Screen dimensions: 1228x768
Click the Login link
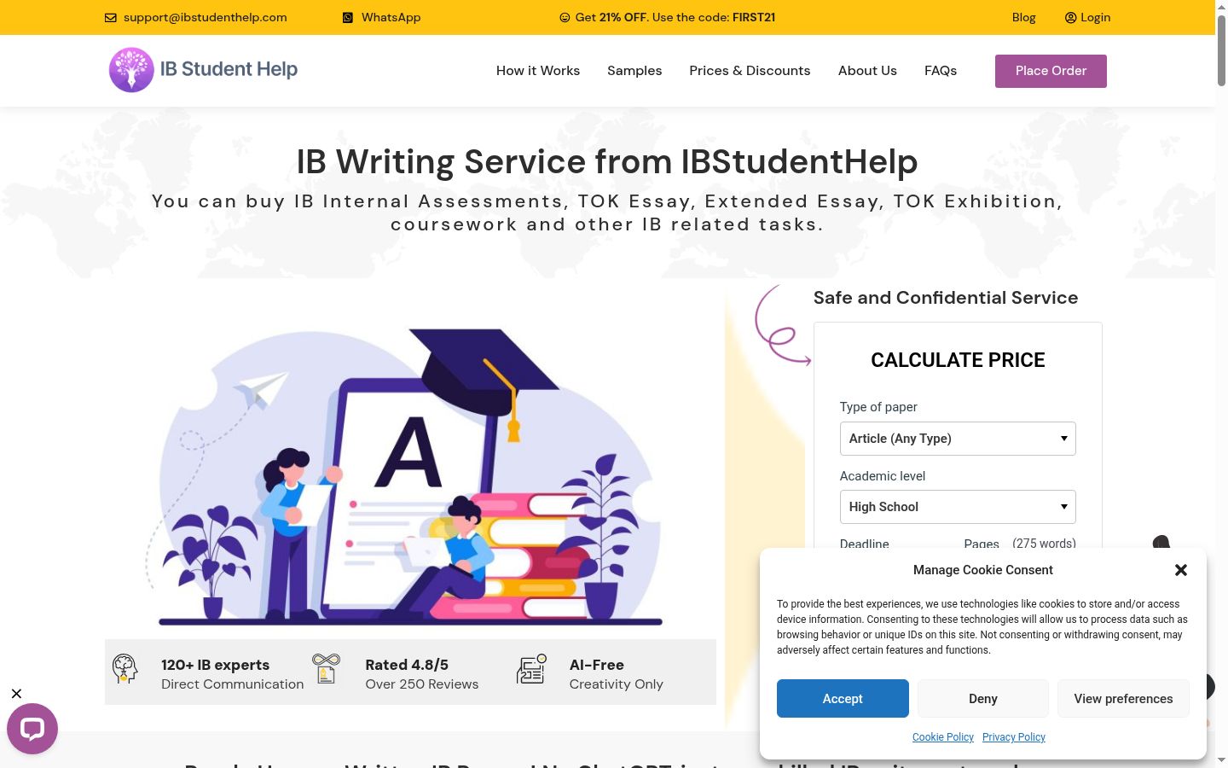[1095, 18]
